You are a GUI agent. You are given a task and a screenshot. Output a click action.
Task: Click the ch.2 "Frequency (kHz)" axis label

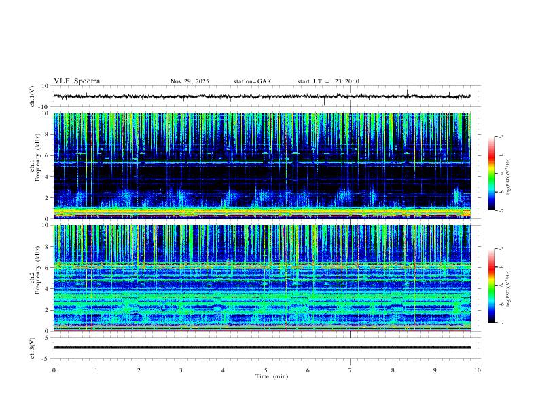[38, 270]
